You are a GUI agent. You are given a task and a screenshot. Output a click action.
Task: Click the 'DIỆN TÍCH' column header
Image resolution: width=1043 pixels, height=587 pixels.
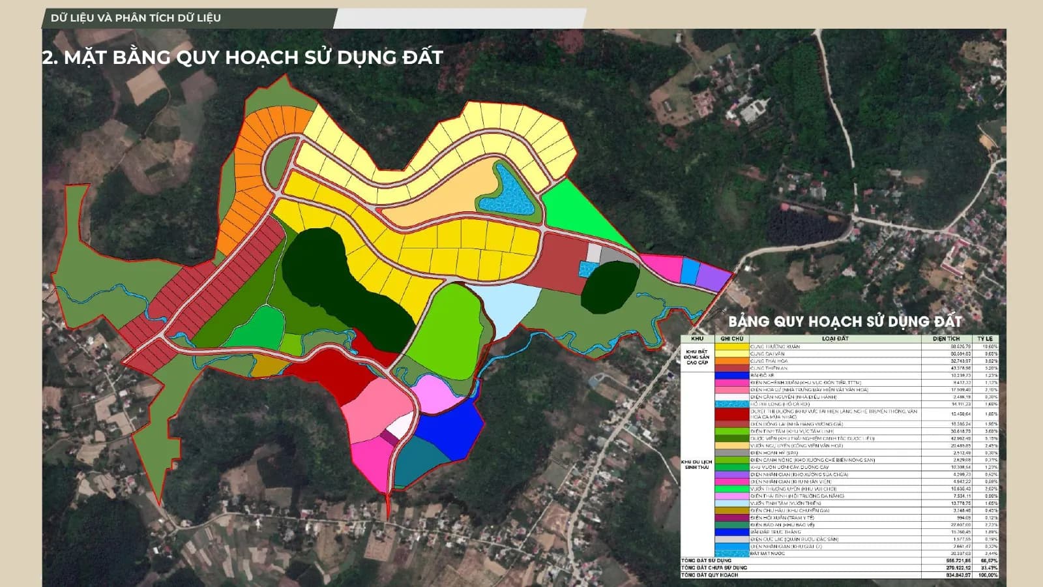click(947, 339)
